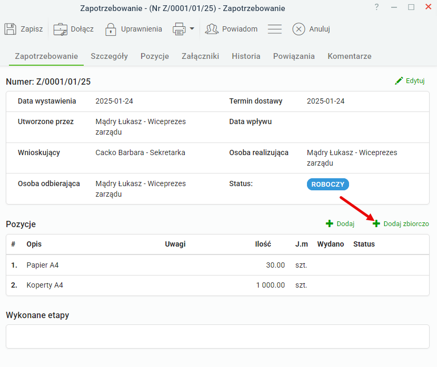Click the szt. unit in Koperty A4 row
Viewport: 437px width, 367px height.
301,285
